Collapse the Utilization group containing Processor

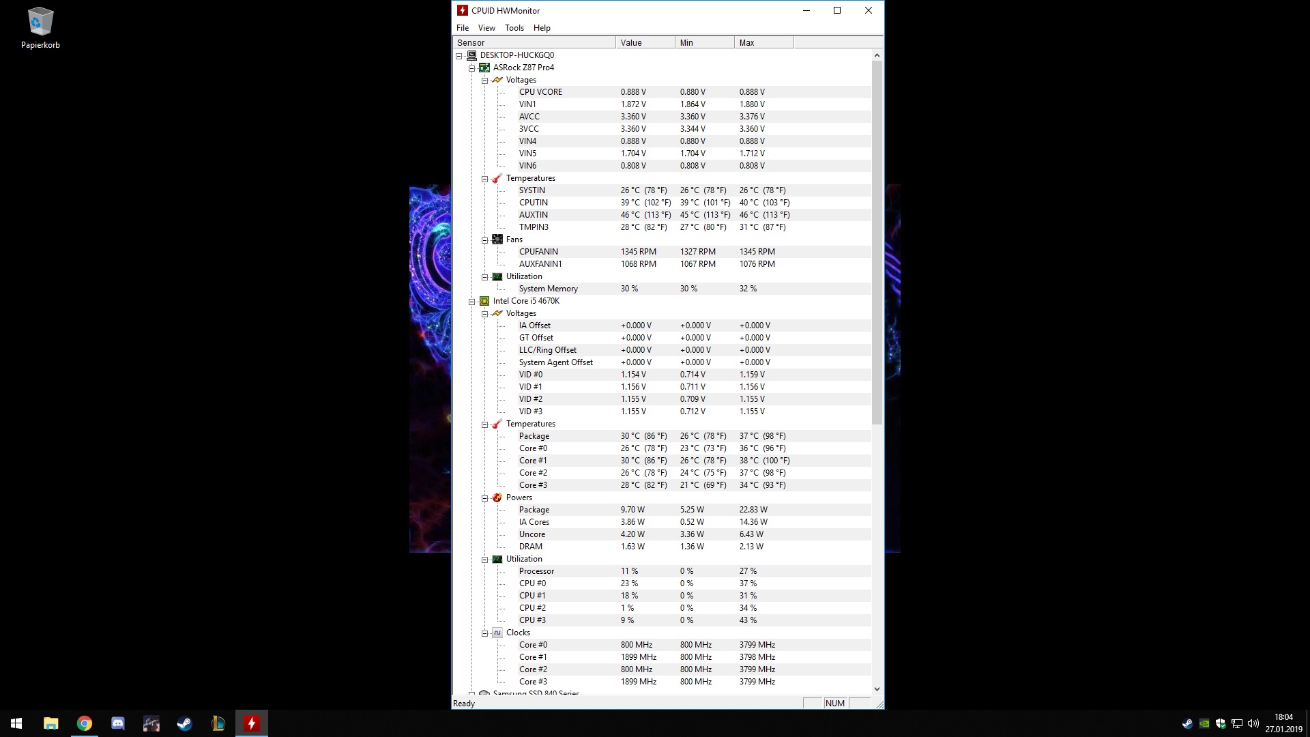pos(484,560)
